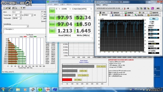Image resolution: width=163 pixels, height=92 pixels.
Task: Toggle Direct I/O checkbox in ATTO
Action: [x=42, y=11]
